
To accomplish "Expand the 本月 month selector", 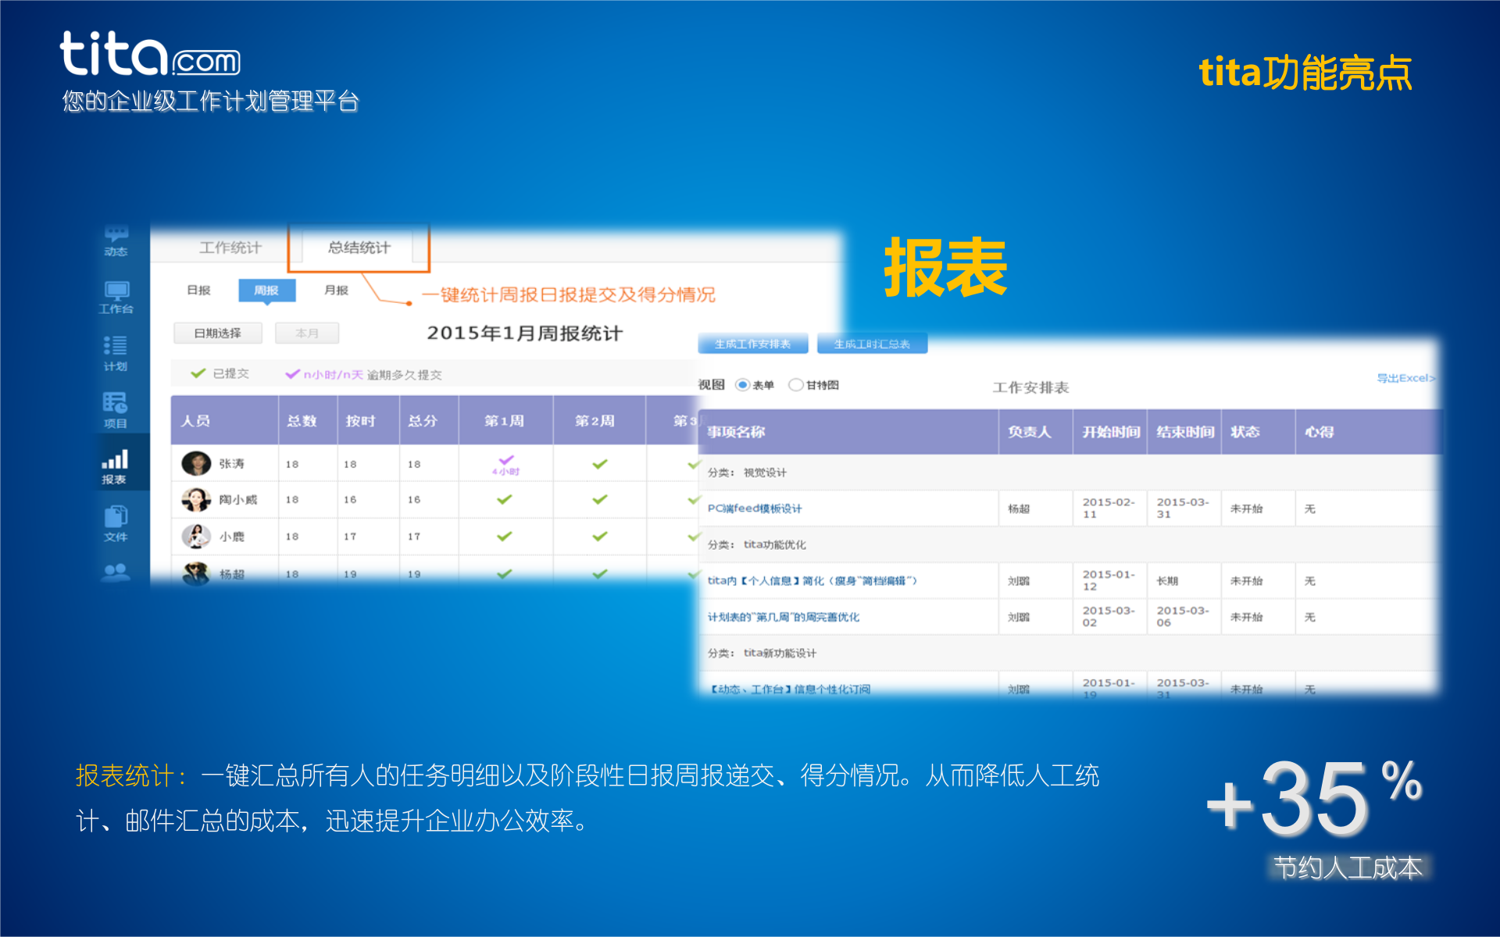I will pos(306,332).
